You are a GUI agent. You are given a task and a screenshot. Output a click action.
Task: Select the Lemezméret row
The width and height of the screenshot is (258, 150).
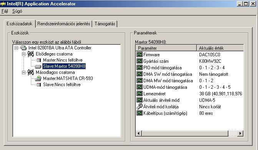click(x=190, y=93)
